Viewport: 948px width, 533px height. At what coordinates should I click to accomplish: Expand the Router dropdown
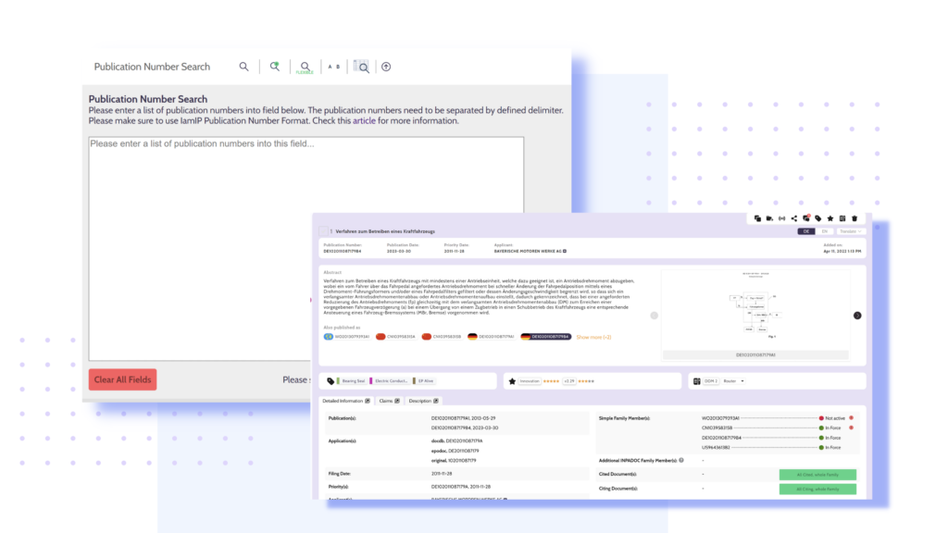click(733, 381)
